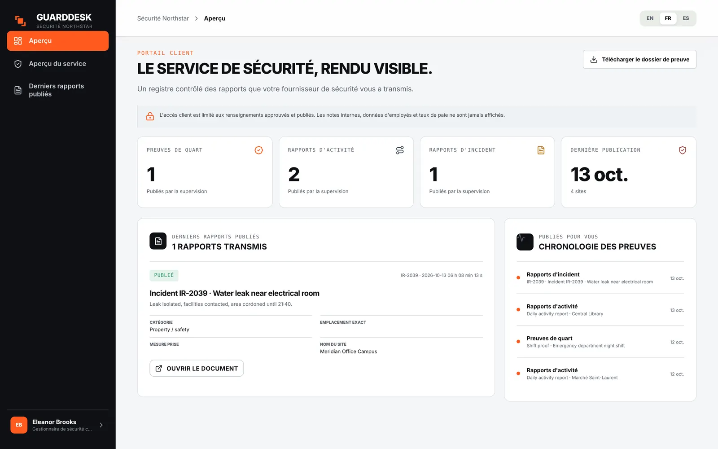Switch language to EN
The width and height of the screenshot is (718, 449).
coord(650,18)
